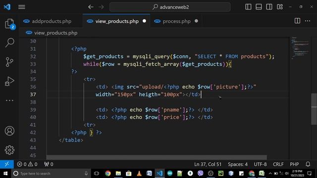The height and width of the screenshot is (178, 317).
Task: Open the Accounts menu icon
Action: (x=9, y=131)
